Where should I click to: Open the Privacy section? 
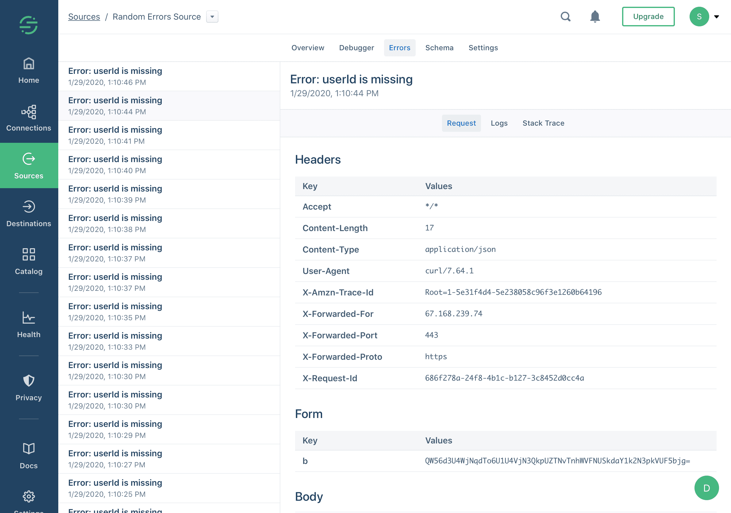29,387
